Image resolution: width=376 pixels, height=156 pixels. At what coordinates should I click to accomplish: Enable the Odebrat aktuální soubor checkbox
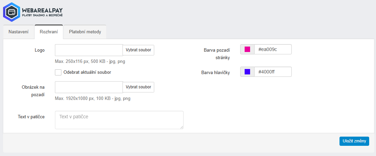pos(58,72)
